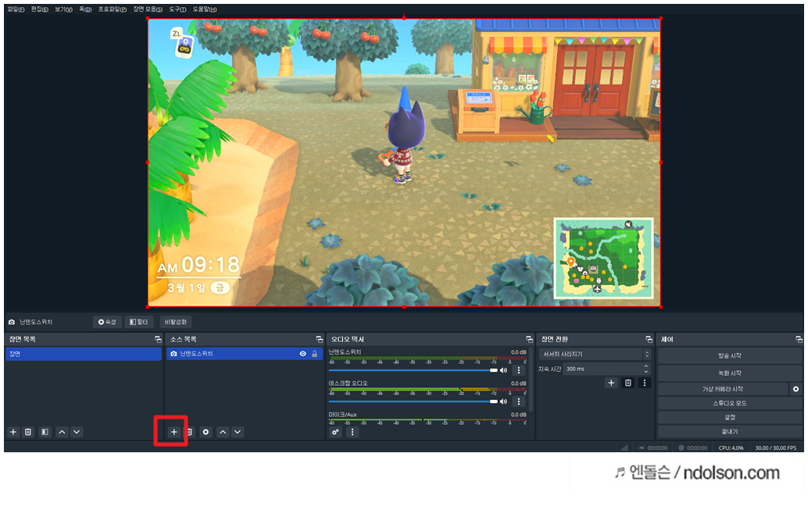Pop out the 소스 목록 dock
The width and height of the screenshot is (808, 521).
[x=319, y=340]
